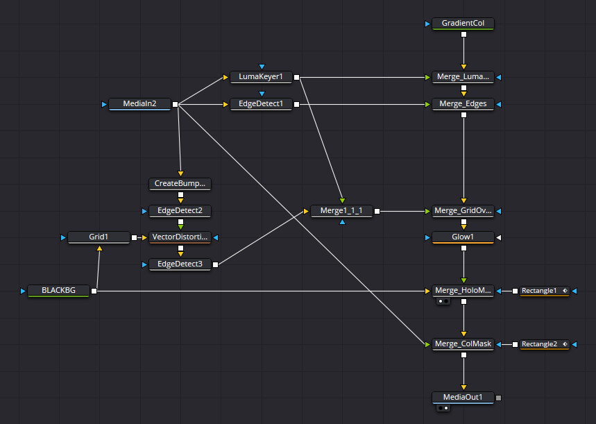Select the Merge_HoloM node
This screenshot has height=424, width=596.
(463, 291)
